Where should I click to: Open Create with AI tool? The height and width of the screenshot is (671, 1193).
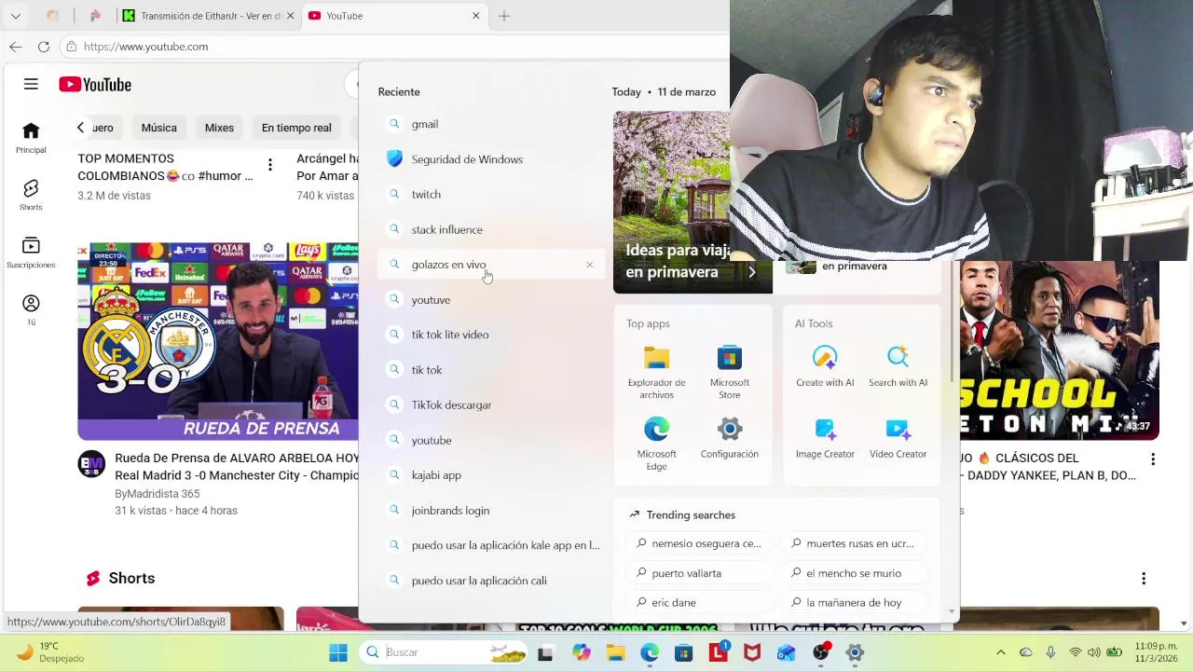pyautogui.click(x=825, y=366)
